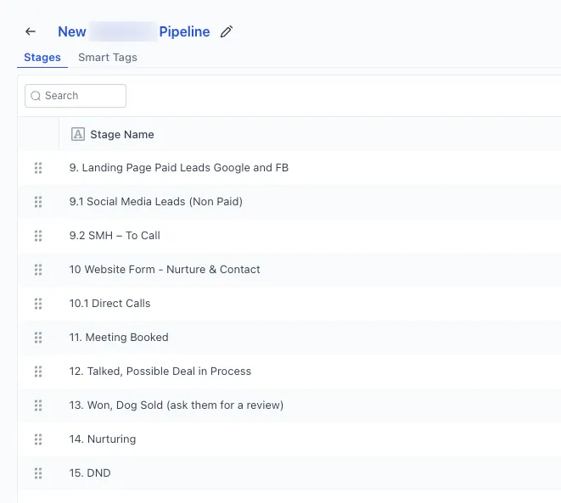Image resolution: width=561 pixels, height=503 pixels.
Task: Edit pipeline name with pencil icon
Action: (x=227, y=31)
